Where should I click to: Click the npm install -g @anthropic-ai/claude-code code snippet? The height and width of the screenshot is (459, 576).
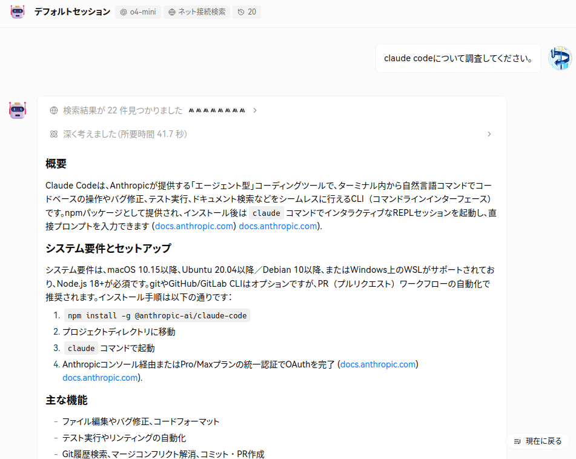(157, 315)
